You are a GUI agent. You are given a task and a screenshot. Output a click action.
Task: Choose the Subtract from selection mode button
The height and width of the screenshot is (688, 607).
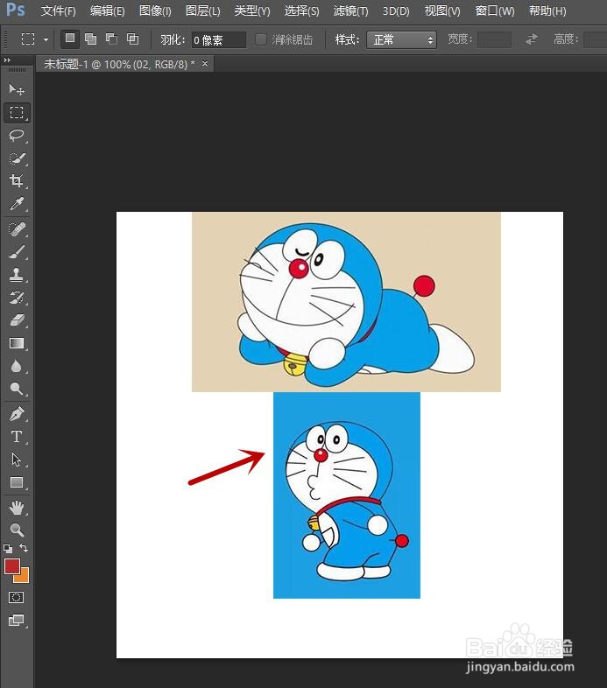point(111,39)
